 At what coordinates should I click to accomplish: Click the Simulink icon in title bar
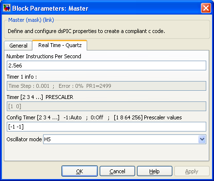7,8
